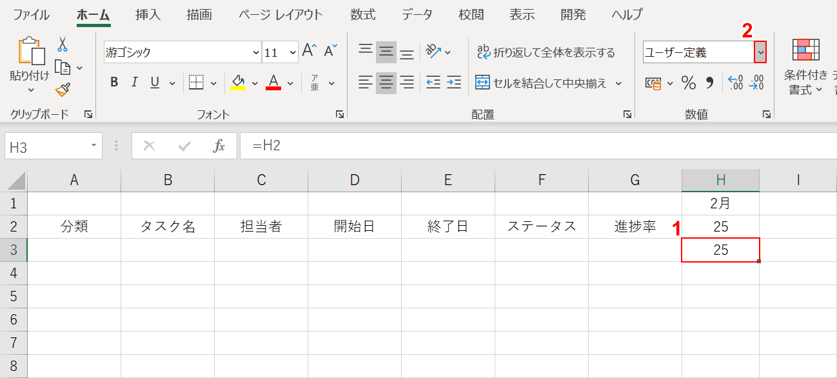Cut selection with the scissors icon

point(63,44)
